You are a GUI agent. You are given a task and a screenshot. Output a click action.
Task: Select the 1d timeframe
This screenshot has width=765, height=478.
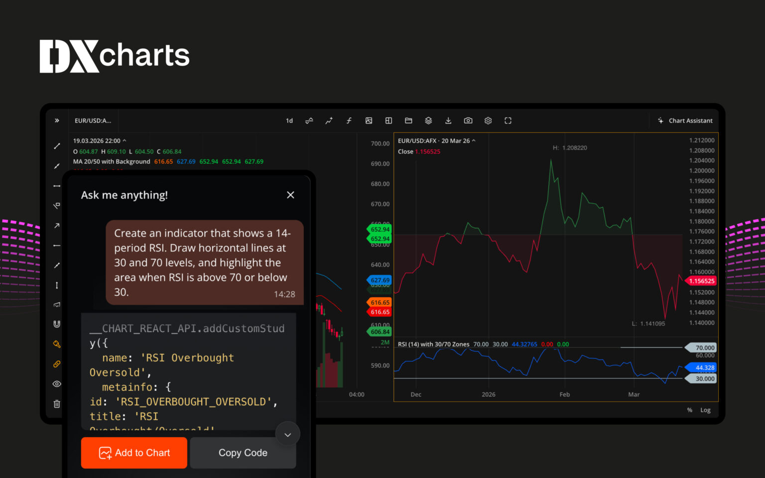289,120
